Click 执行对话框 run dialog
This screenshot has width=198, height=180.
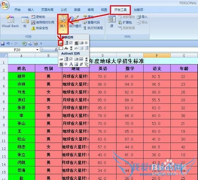click(x=93, y=28)
